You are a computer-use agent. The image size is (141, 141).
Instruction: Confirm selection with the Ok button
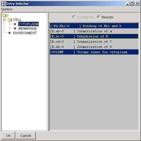click(x=9, y=135)
